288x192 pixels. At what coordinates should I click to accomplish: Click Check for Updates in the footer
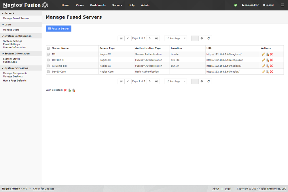tap(43, 189)
